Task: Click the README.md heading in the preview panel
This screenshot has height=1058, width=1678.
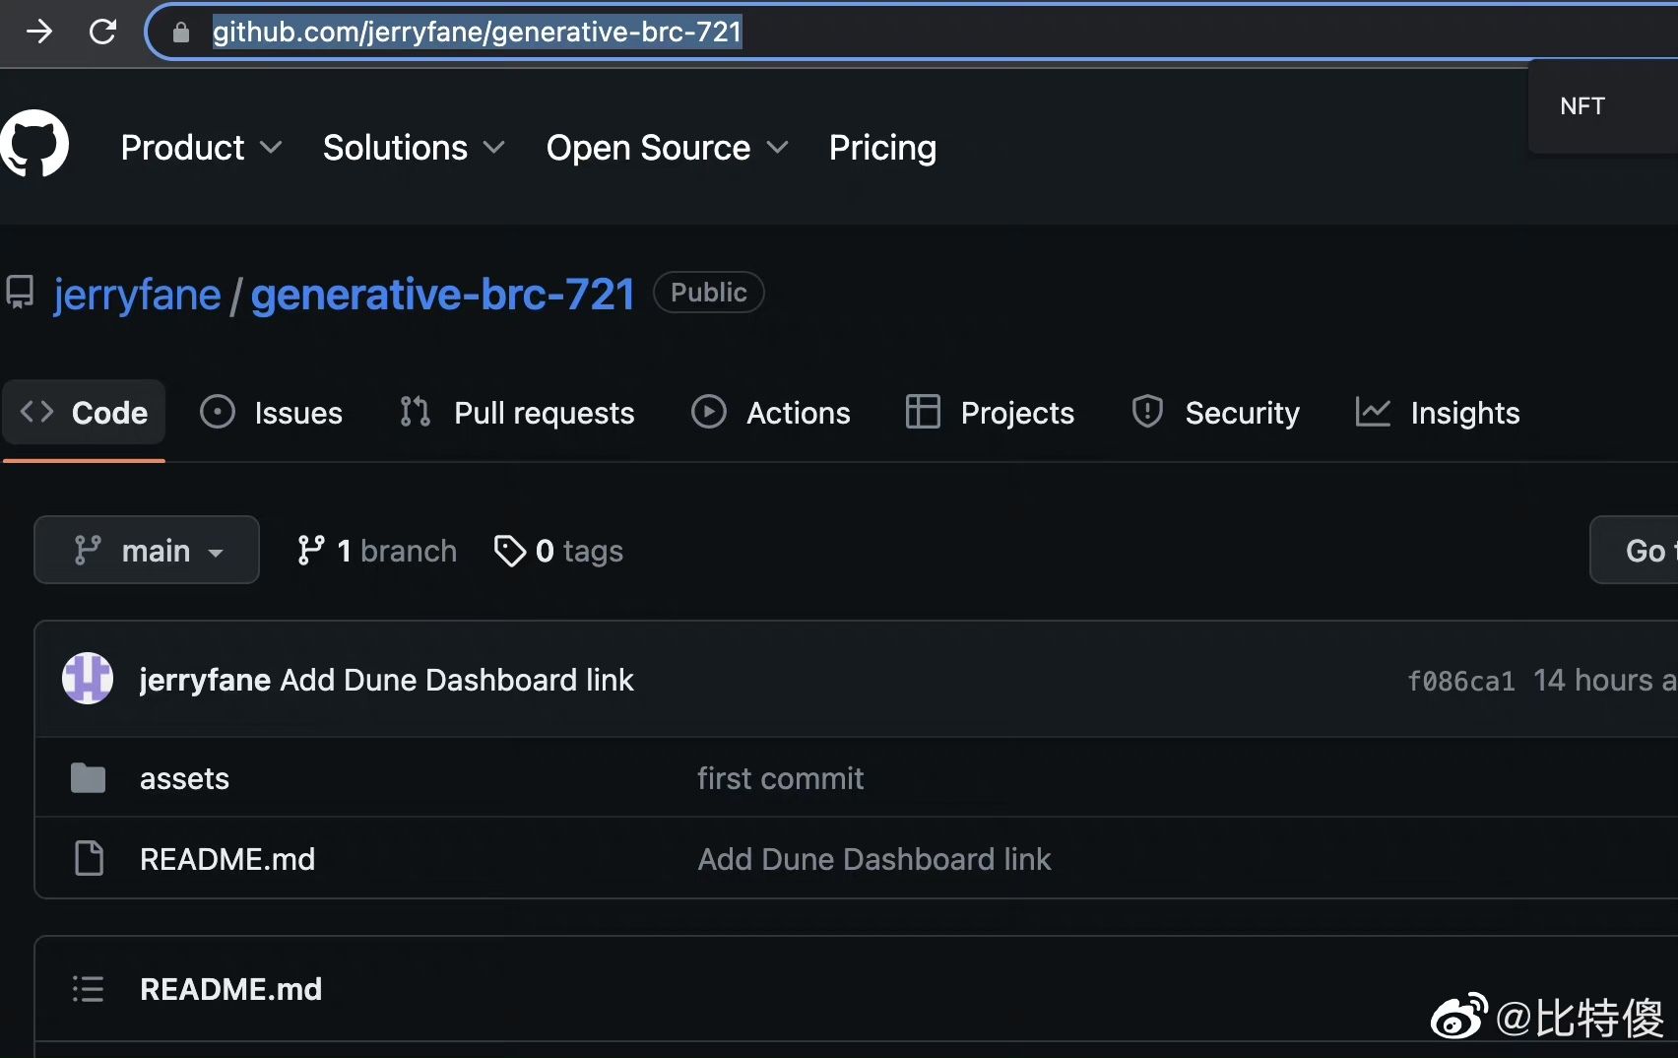Action: 231,989
